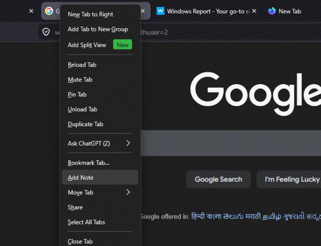Close the leftmost tab
The height and width of the screenshot is (246, 321).
31,11
